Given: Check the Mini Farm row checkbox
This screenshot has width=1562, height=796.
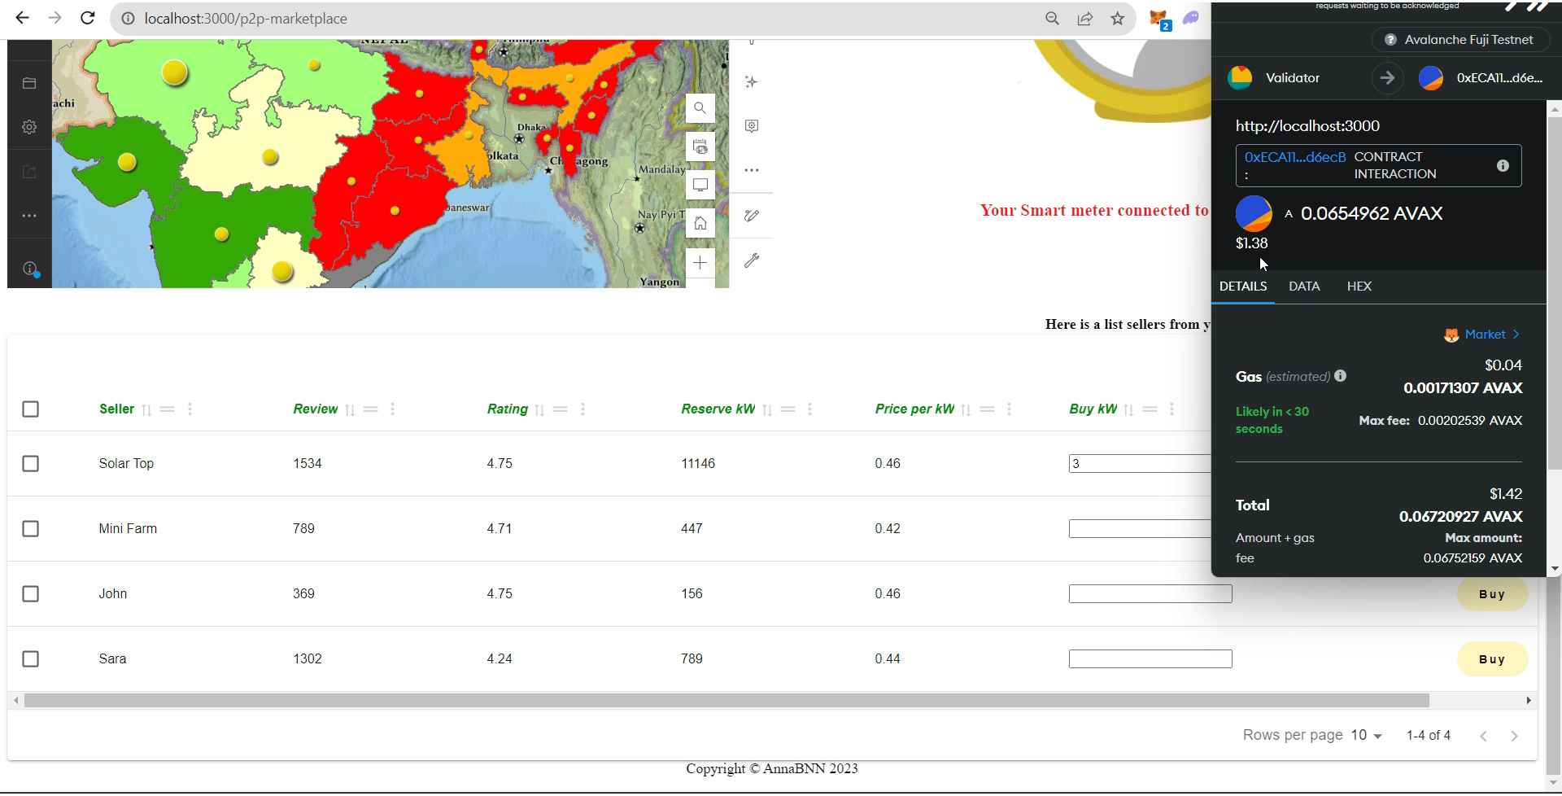Looking at the screenshot, I should [30, 529].
